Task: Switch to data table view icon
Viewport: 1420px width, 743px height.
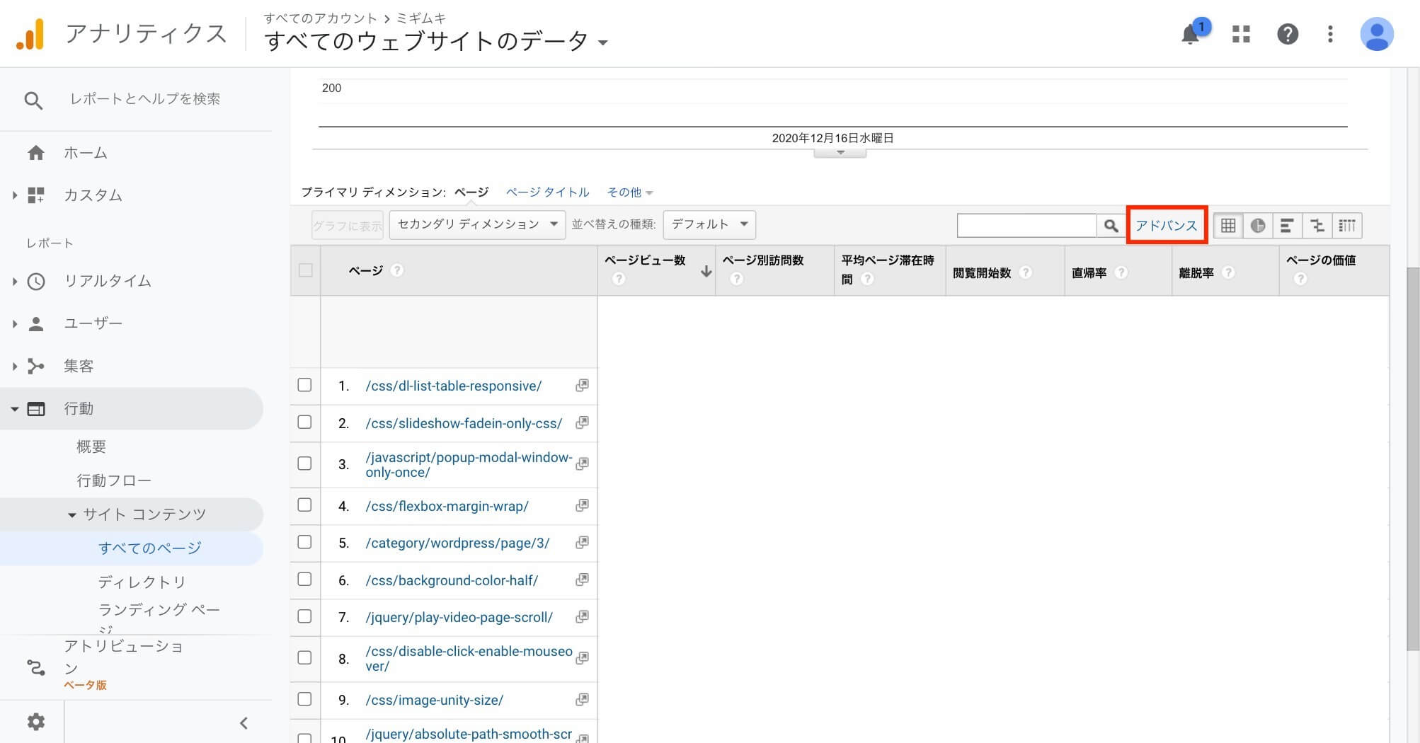Action: pos(1228,226)
